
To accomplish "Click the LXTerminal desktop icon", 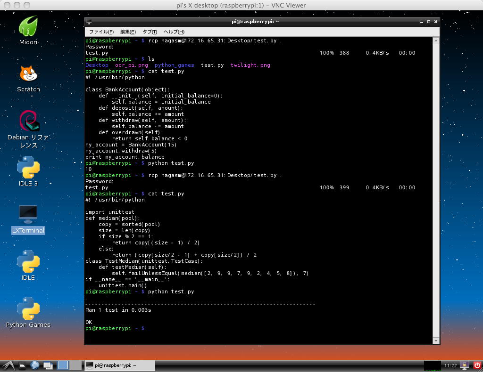I will (28, 215).
